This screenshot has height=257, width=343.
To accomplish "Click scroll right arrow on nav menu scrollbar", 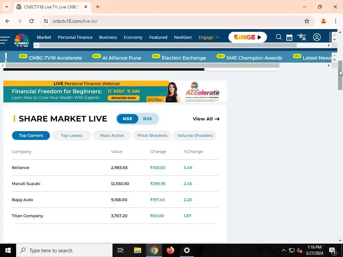I will pyautogui.click(x=329, y=45).
